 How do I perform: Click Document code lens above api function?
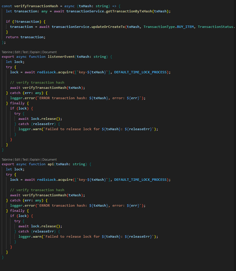click(x=49, y=159)
